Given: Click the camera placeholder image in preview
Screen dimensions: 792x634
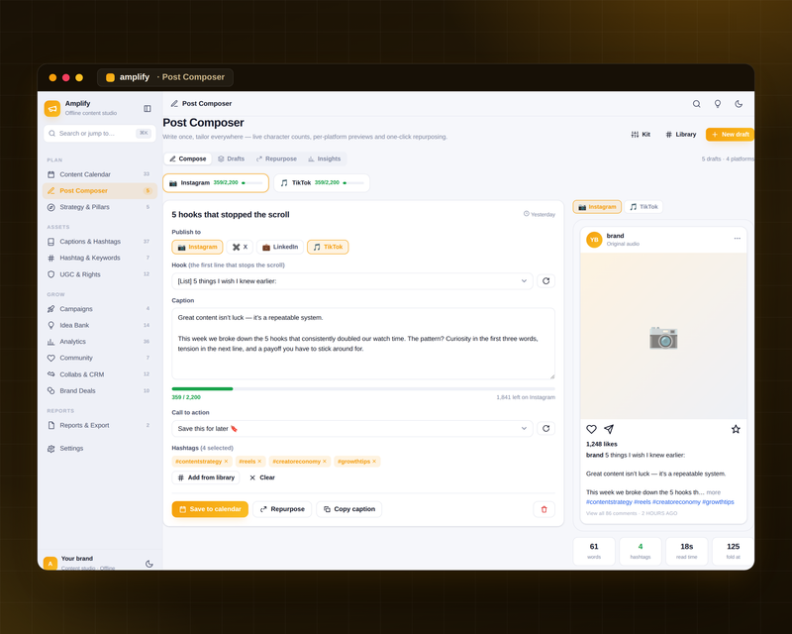Looking at the screenshot, I should coord(663,337).
